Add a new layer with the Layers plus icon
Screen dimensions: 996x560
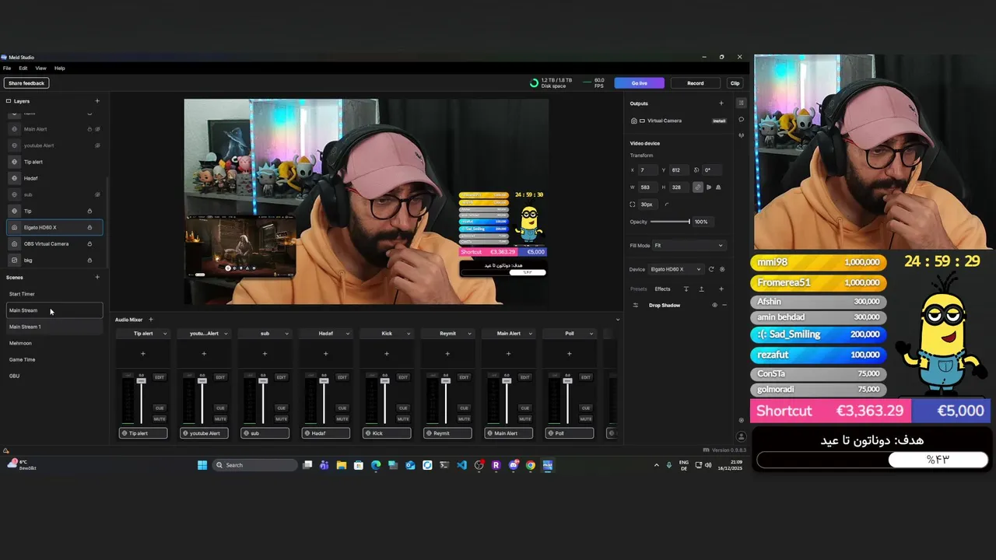(97, 101)
